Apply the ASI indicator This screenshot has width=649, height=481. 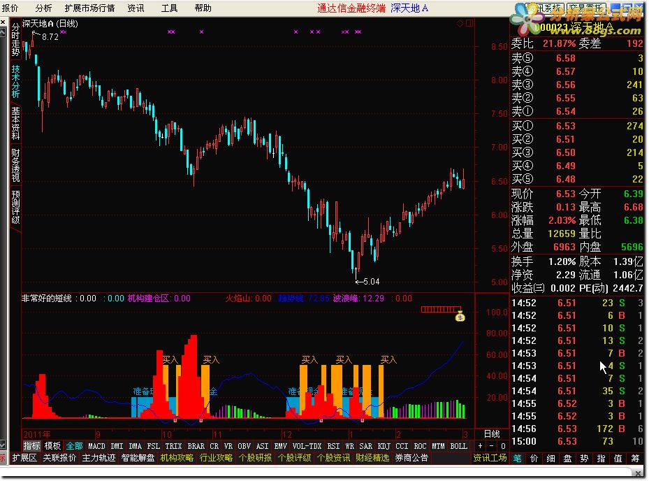pos(263,446)
